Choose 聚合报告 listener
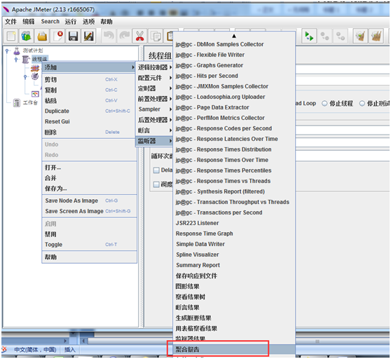 coord(234,349)
